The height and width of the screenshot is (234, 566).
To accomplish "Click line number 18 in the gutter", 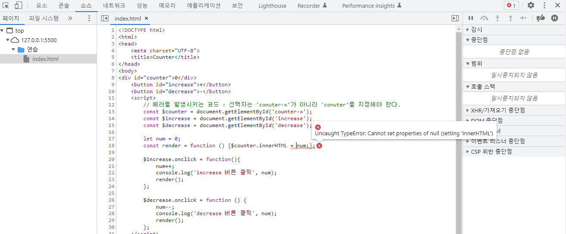I will (x=112, y=146).
